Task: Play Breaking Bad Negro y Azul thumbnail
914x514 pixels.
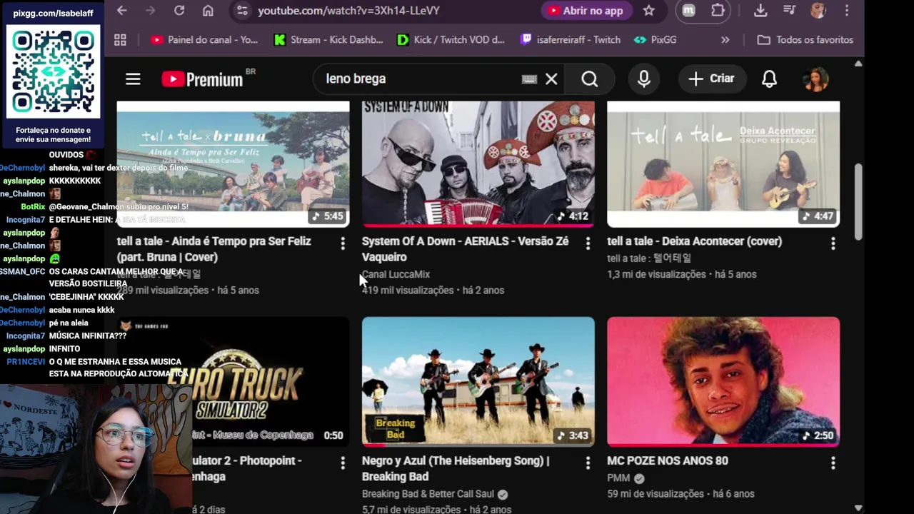Action: point(478,382)
